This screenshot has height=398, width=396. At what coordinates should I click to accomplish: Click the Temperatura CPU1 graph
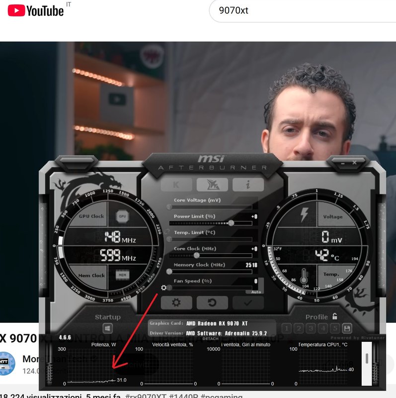pyautogui.click(x=323, y=366)
